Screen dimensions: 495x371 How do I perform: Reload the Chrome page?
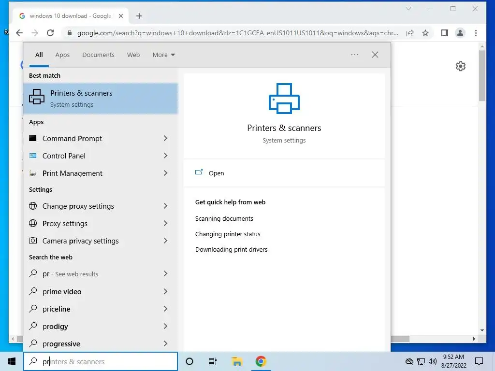tap(50, 33)
